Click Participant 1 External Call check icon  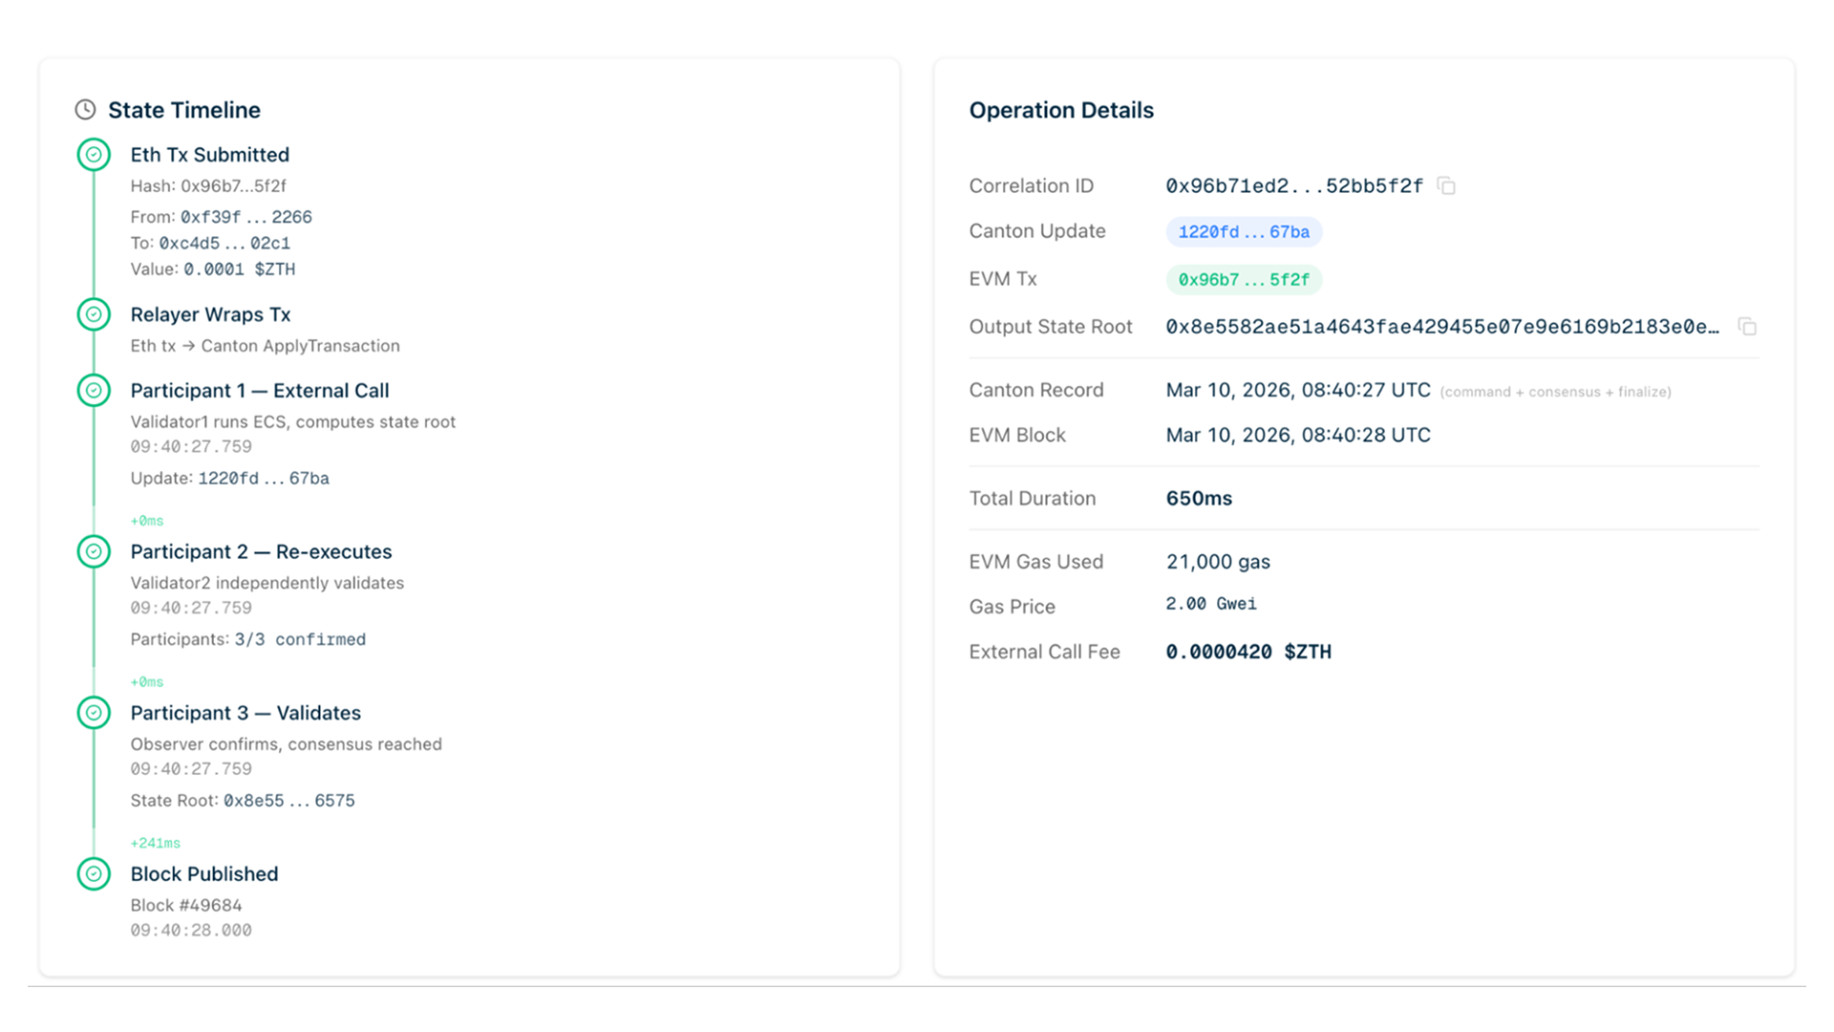pos(94,390)
